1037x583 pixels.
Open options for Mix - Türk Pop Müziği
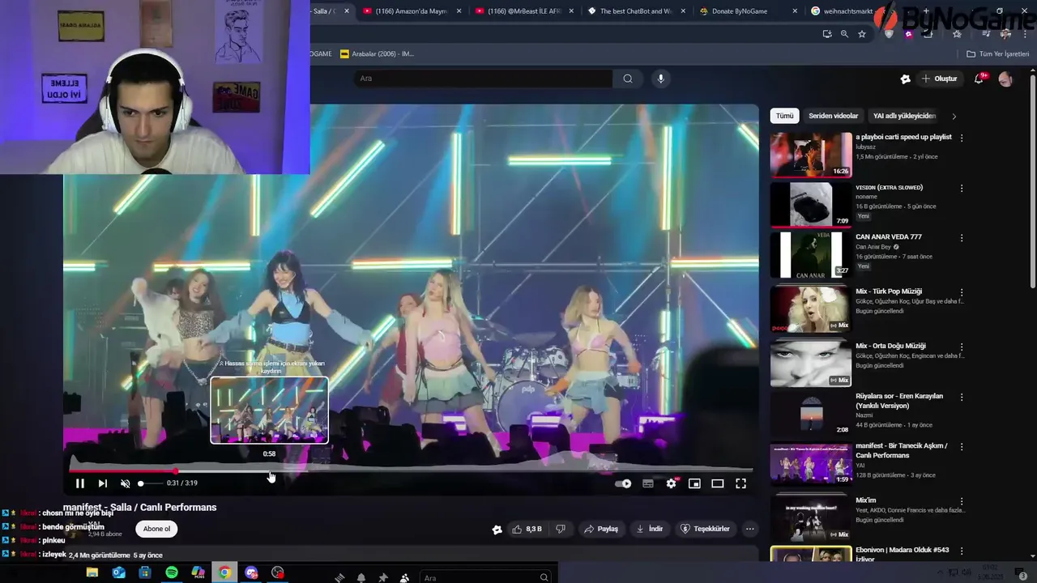(962, 291)
